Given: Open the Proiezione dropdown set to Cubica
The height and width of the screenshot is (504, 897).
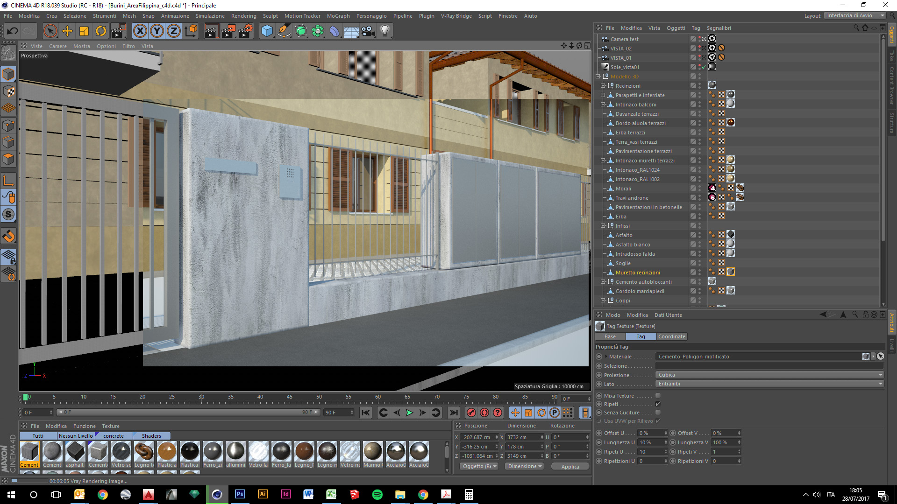Looking at the screenshot, I should point(769,375).
